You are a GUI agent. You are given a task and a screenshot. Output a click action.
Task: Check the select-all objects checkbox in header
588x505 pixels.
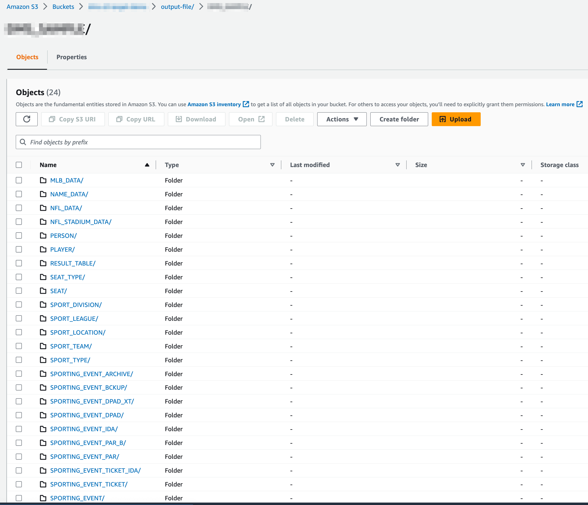point(19,165)
